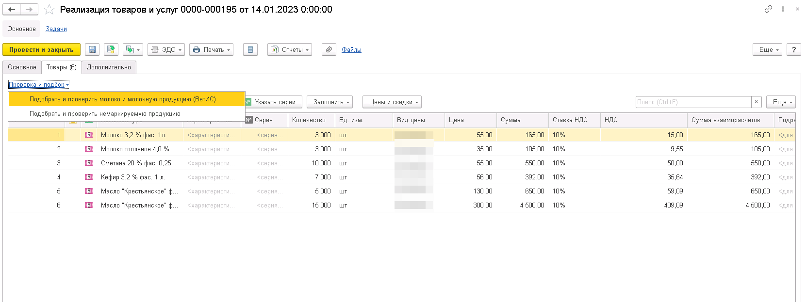Image resolution: width=807 pixels, height=302 pixels.
Task: Open the Файлы link
Action: 351,49
